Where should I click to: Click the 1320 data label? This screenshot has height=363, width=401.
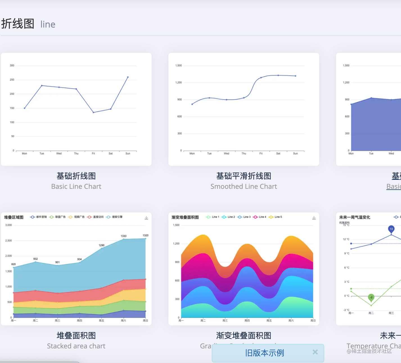[145, 235]
